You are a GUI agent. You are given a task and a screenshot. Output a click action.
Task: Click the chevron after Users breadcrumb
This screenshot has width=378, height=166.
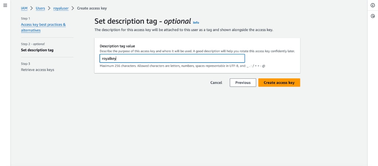pos(49,8)
